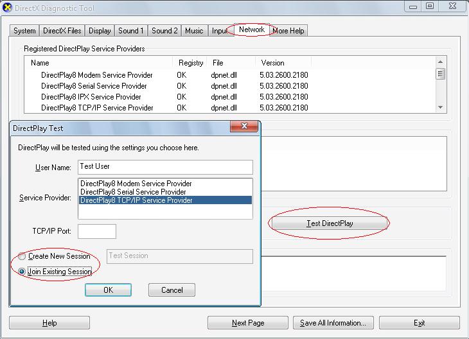
Task: Switch to the DirectX Files tab
Action: point(62,31)
